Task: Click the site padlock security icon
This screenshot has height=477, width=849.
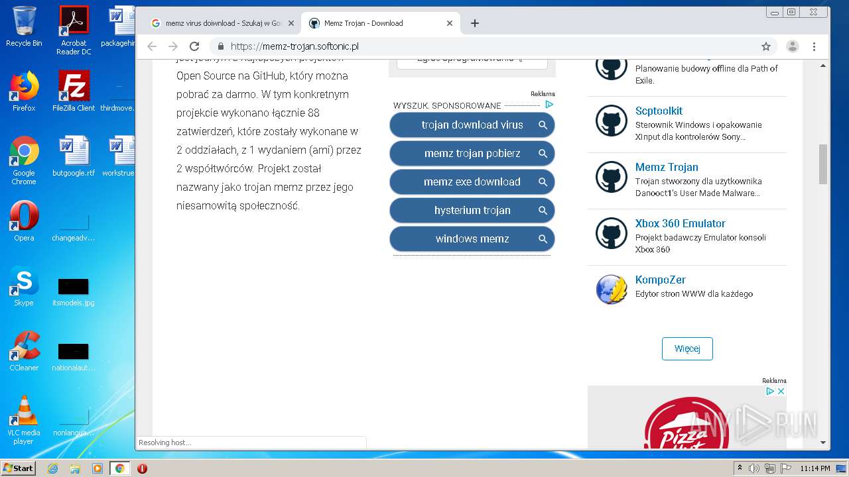Action: click(221, 46)
